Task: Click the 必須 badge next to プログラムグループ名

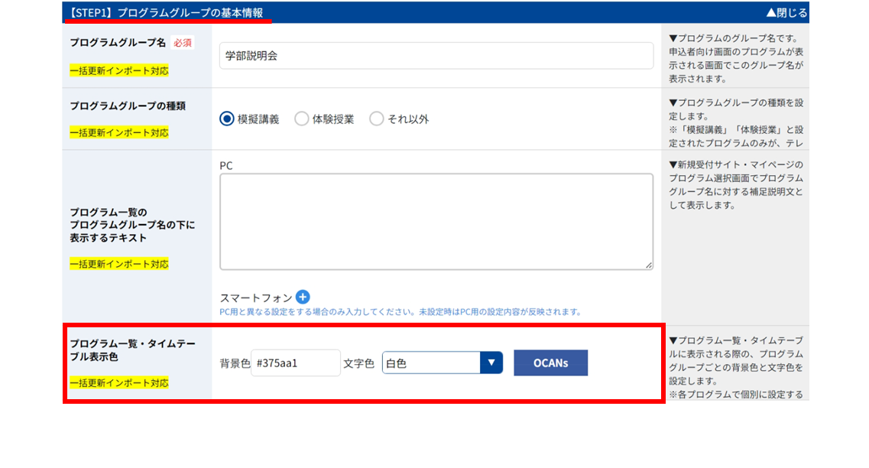Action: [x=183, y=43]
